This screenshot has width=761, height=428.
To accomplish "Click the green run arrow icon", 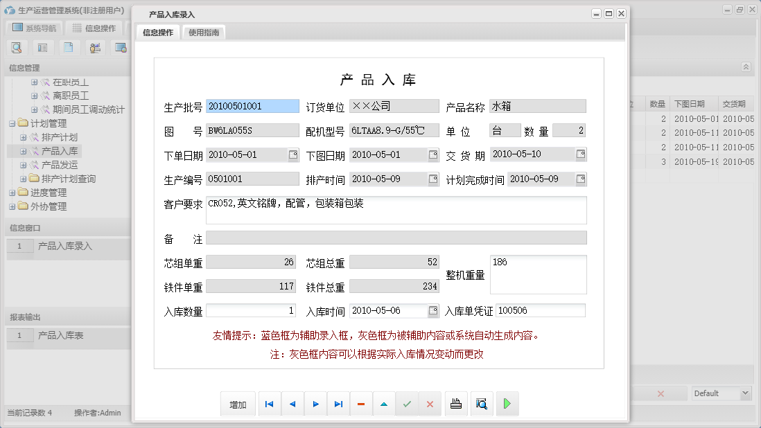I will pos(507,403).
